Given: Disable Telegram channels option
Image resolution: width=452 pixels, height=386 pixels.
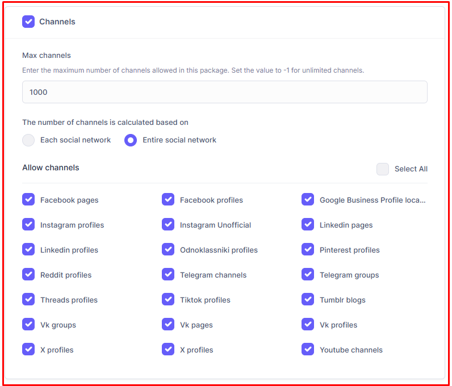Looking at the screenshot, I should tap(168, 275).
